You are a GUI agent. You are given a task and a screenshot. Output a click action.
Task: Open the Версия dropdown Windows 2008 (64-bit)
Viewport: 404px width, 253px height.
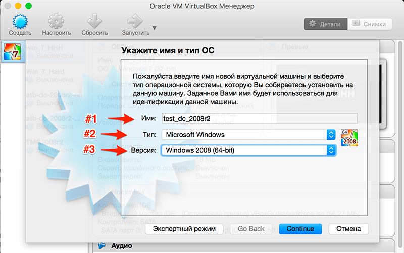click(x=248, y=150)
